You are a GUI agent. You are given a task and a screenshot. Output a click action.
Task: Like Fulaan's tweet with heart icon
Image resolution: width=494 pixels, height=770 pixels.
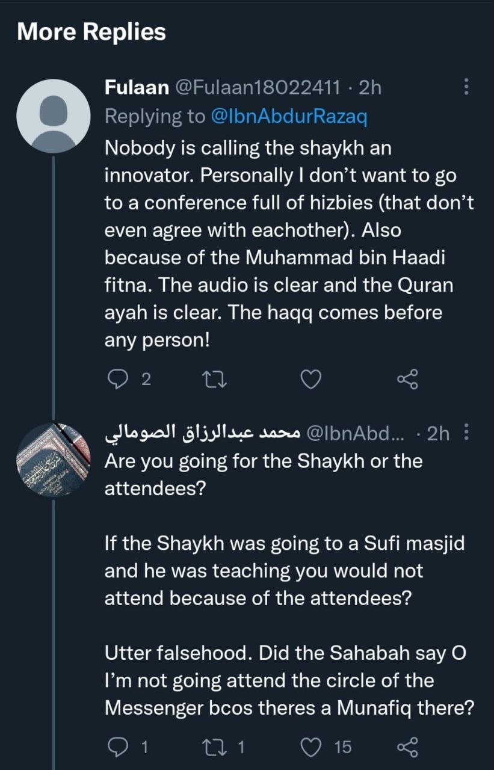click(x=310, y=379)
